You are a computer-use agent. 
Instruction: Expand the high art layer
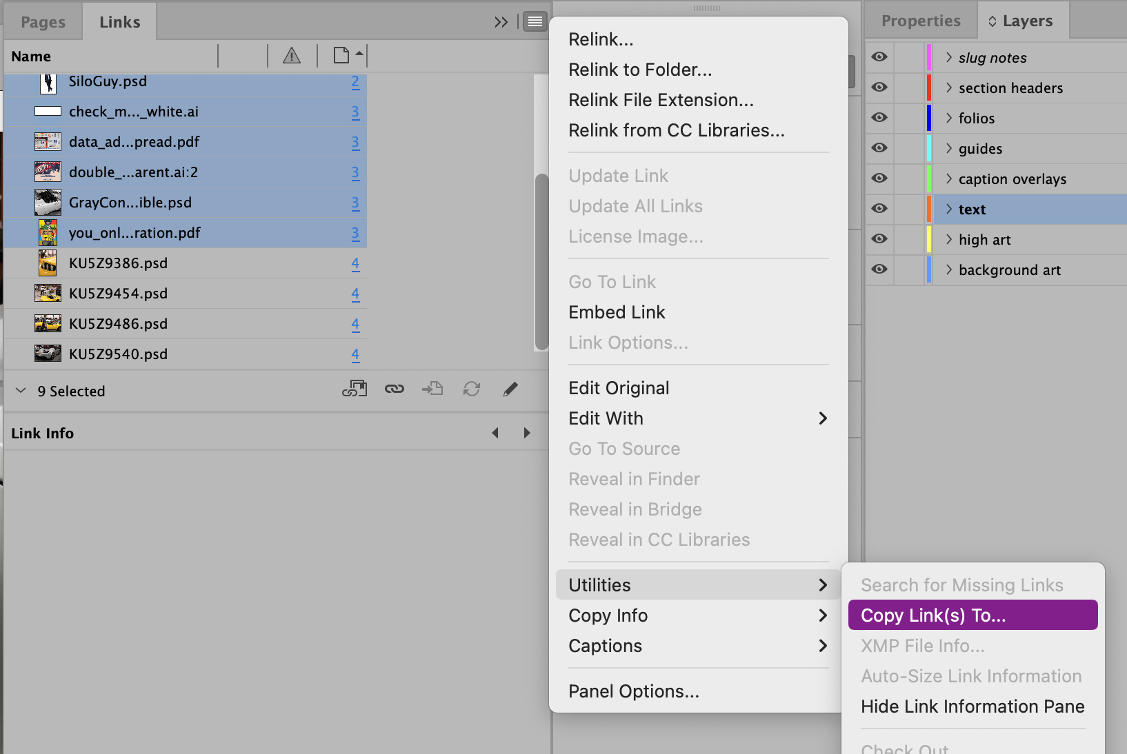click(949, 239)
